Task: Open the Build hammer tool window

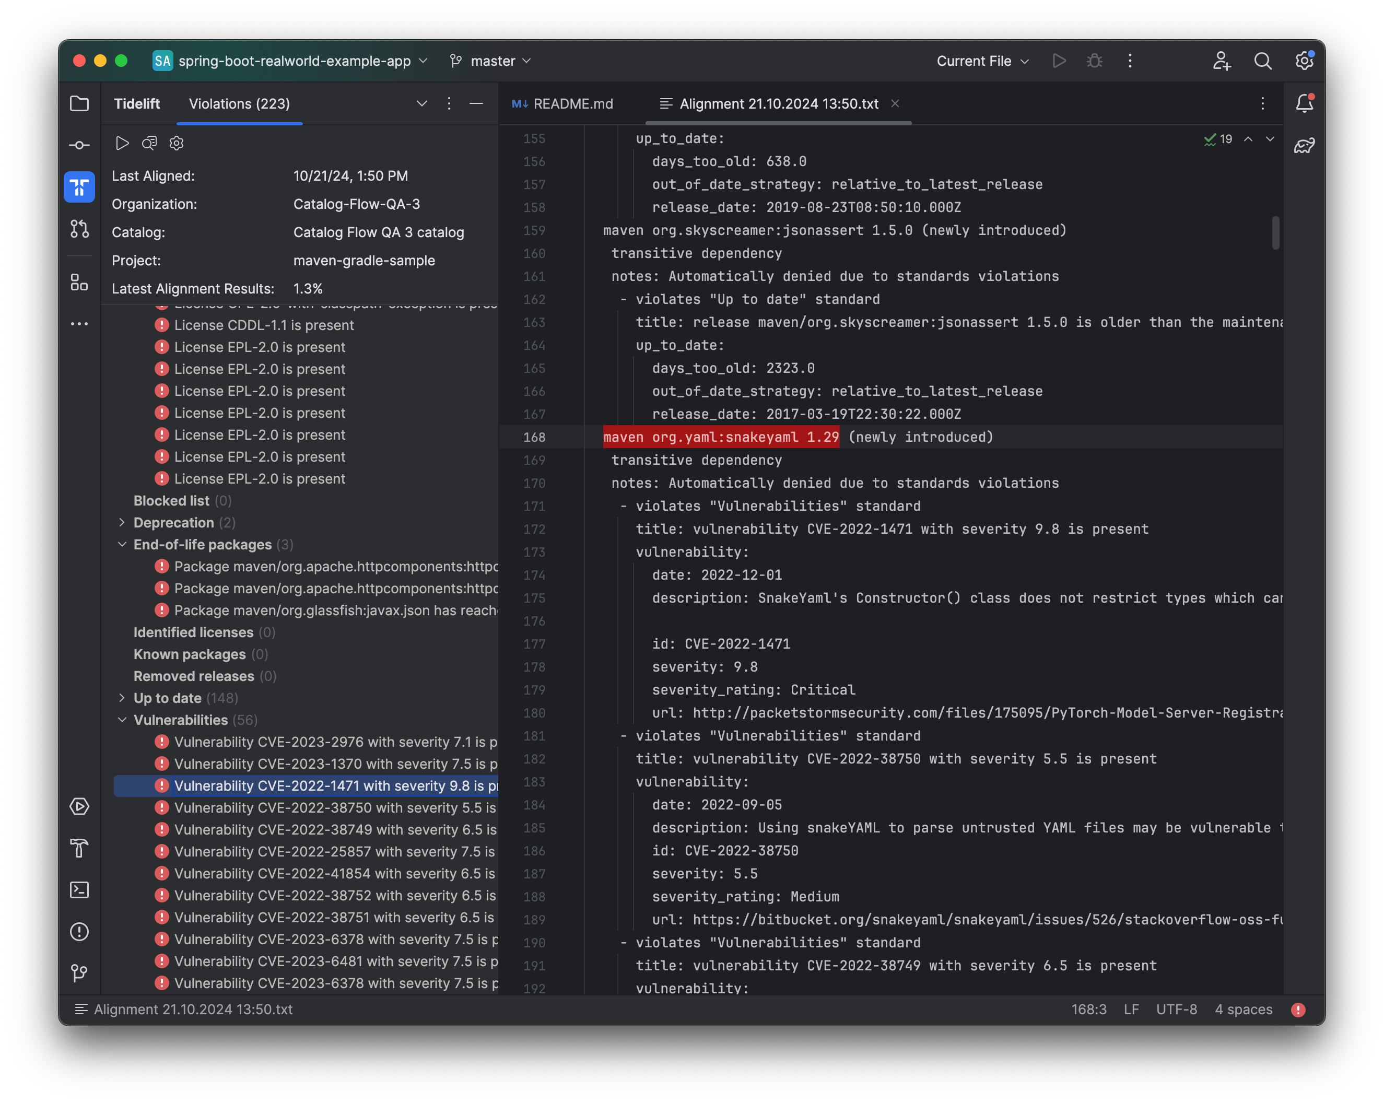Action: pyautogui.click(x=79, y=848)
